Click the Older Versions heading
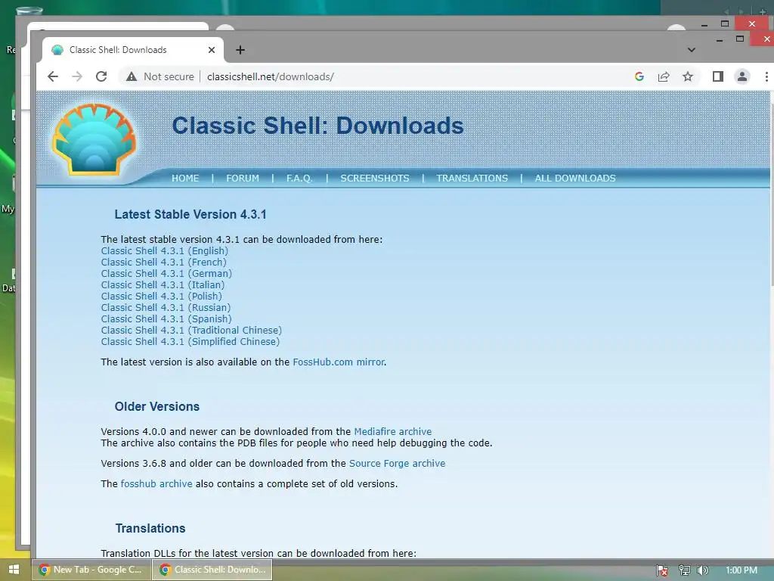Viewport: 774px width, 581px height. click(x=157, y=406)
